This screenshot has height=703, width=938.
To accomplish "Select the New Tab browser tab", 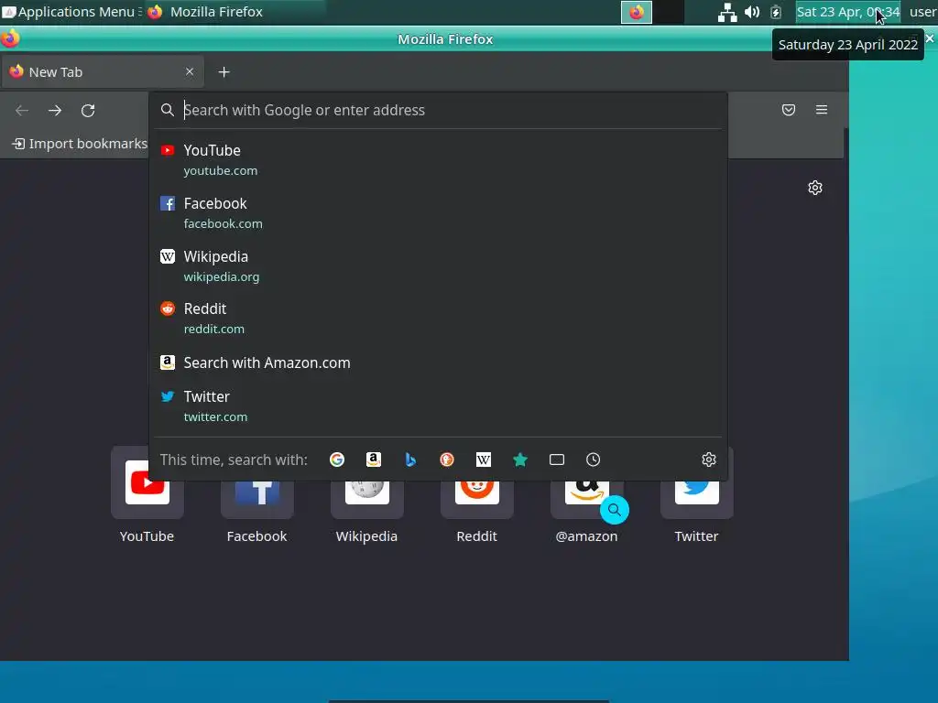I will click(103, 71).
